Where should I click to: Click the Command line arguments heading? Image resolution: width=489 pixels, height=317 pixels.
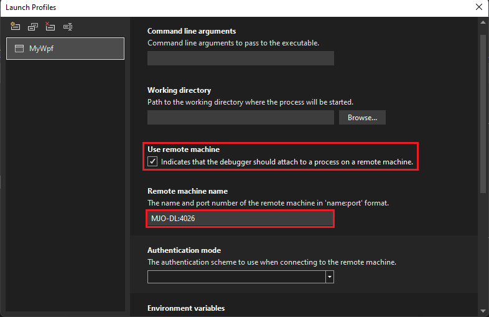point(192,31)
